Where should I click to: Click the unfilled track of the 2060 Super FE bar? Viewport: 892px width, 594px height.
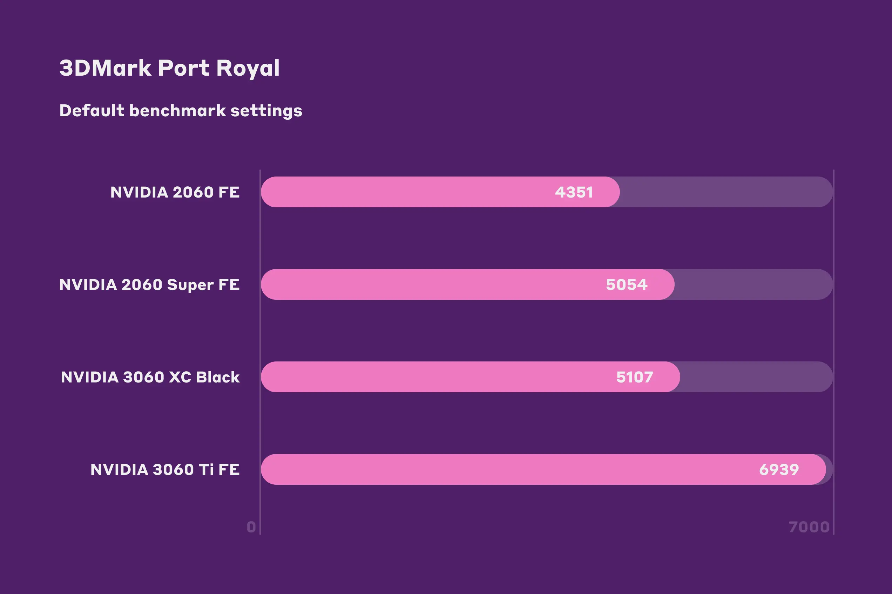(x=753, y=284)
